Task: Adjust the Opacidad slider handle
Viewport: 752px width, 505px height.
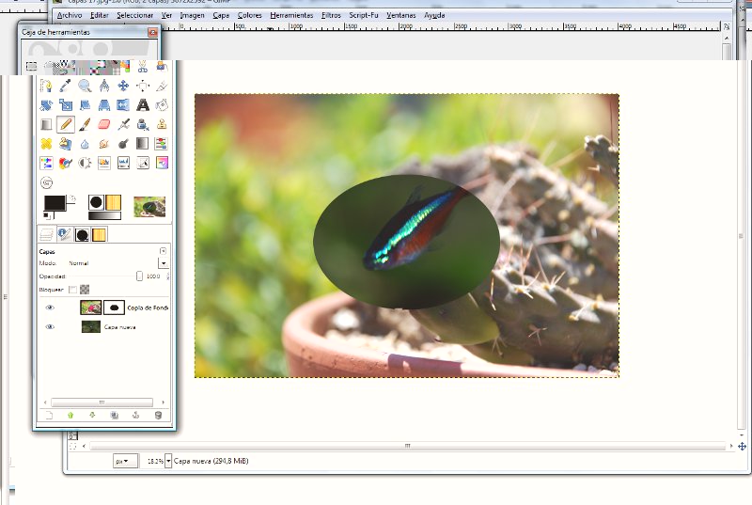Action: pyautogui.click(x=139, y=276)
